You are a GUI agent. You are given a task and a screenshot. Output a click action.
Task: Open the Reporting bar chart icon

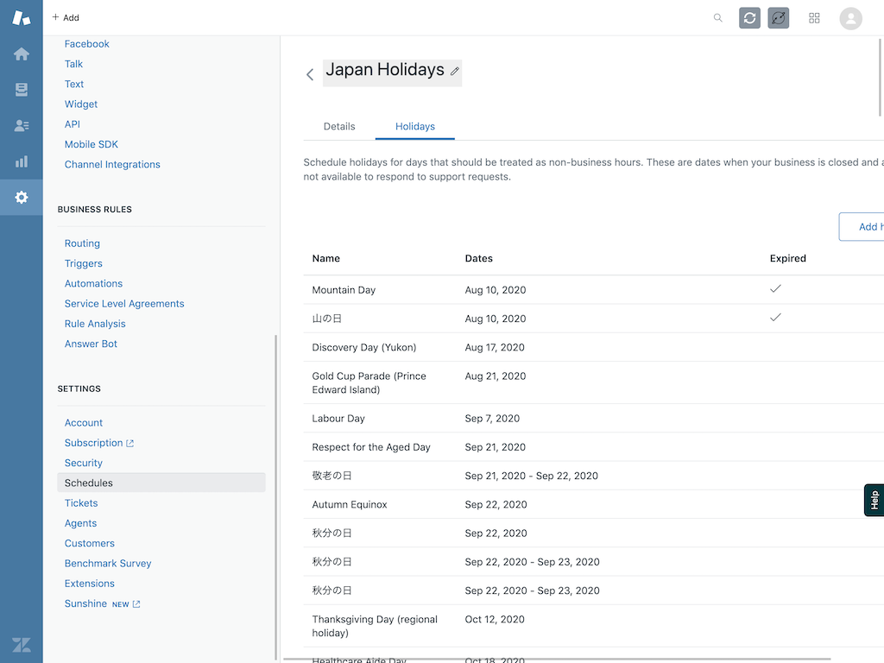coord(22,161)
